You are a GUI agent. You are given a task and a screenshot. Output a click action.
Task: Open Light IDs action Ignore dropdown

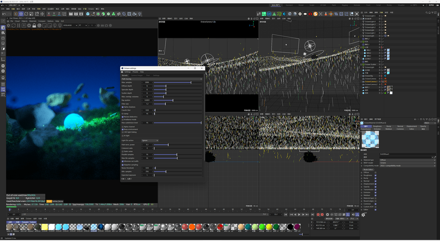150,140
